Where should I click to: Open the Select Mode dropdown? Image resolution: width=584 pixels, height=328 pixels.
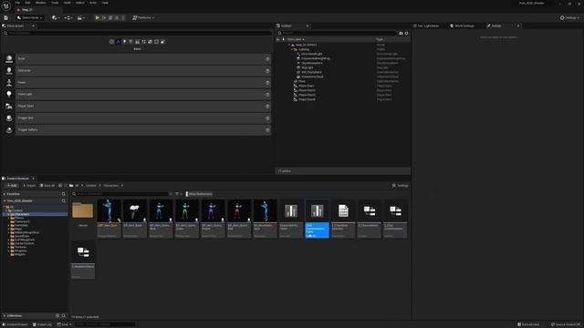[30, 18]
